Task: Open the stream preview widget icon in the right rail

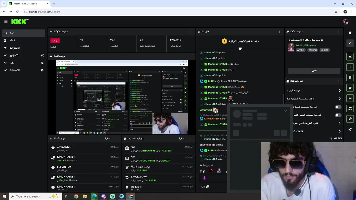Action: [350, 57]
